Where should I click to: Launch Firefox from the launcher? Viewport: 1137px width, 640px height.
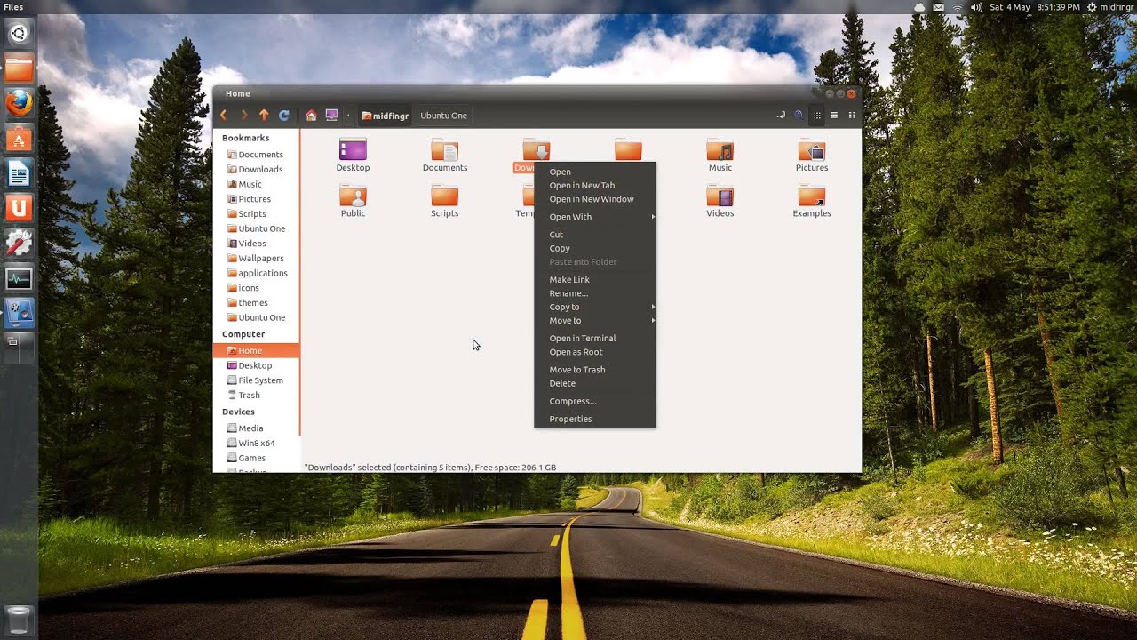tap(19, 103)
